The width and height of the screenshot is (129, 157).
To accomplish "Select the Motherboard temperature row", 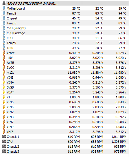I will click(x=64, y=8).
